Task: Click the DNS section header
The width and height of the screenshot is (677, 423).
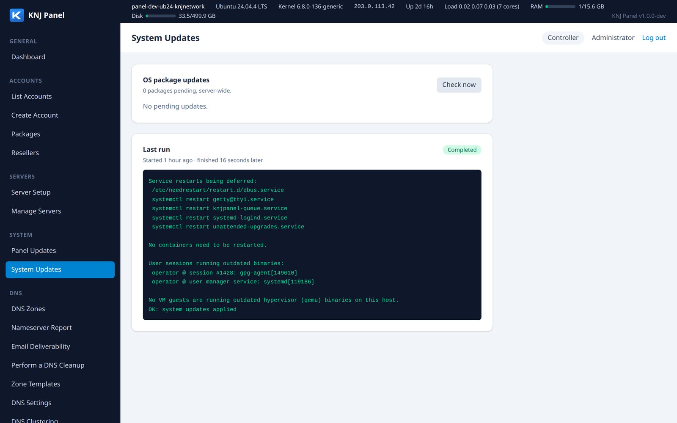Action: tap(16, 294)
